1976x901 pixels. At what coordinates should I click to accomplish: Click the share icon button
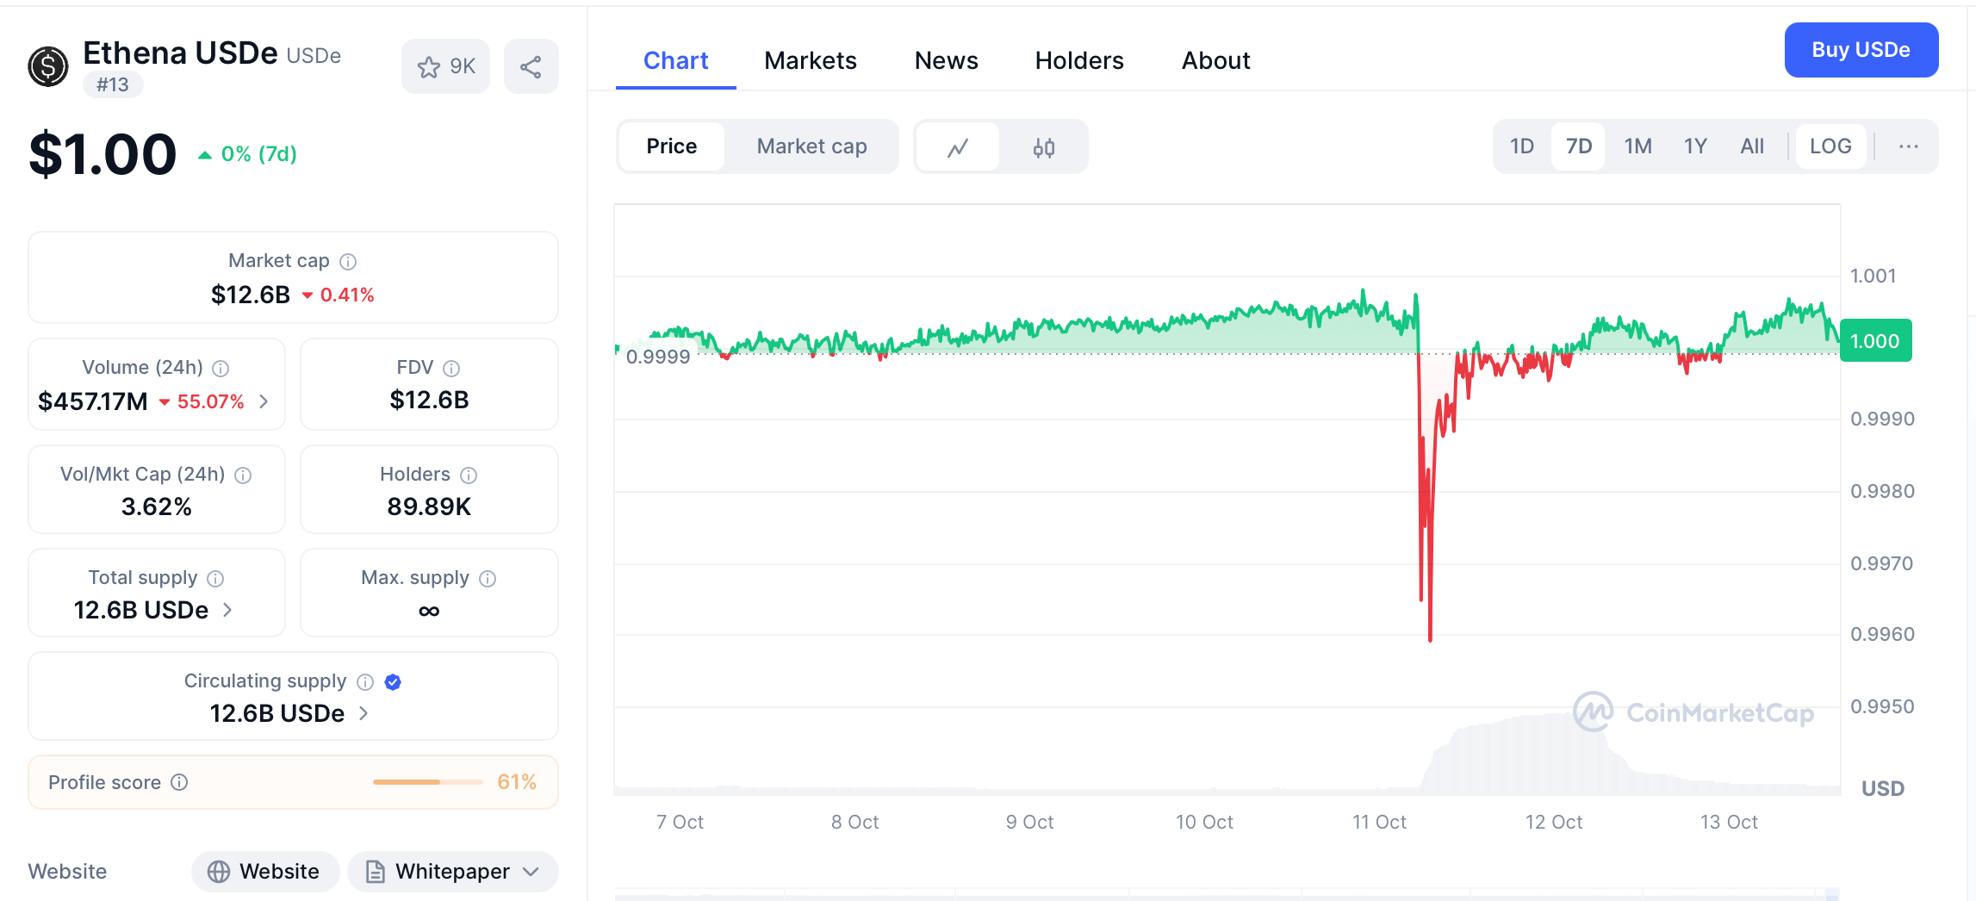pyautogui.click(x=531, y=66)
